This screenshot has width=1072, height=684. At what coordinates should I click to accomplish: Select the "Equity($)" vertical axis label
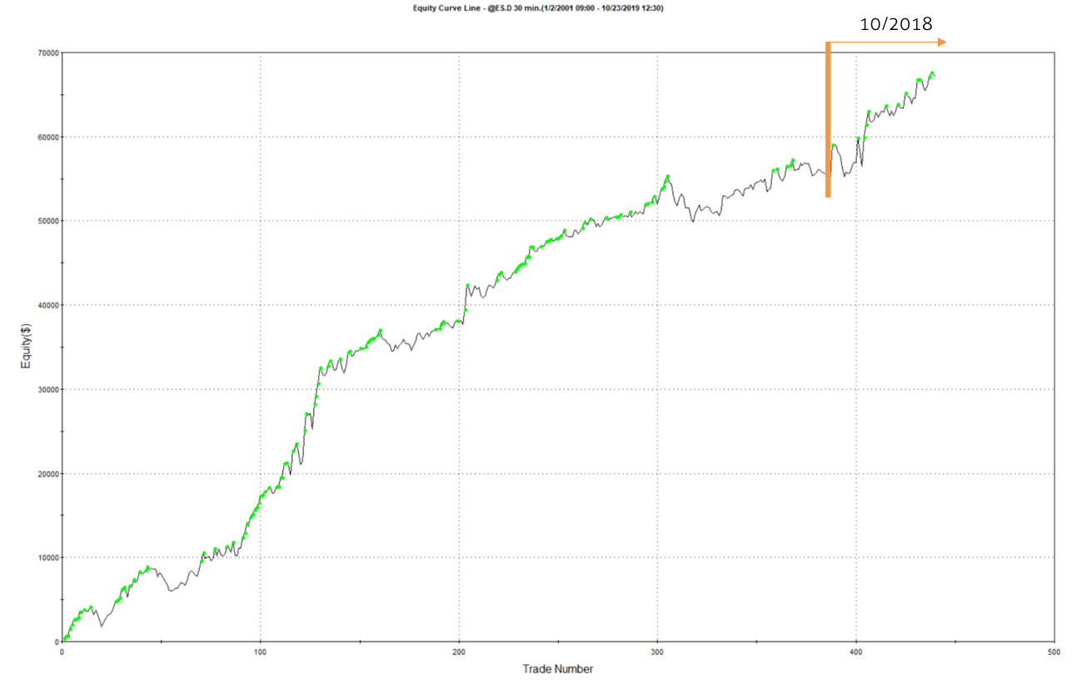26,347
